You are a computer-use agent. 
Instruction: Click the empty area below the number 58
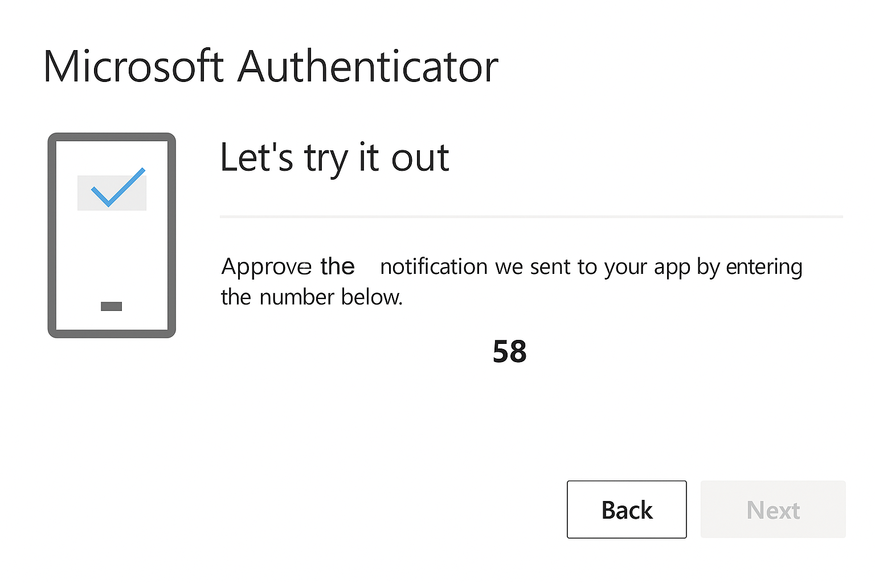509,416
